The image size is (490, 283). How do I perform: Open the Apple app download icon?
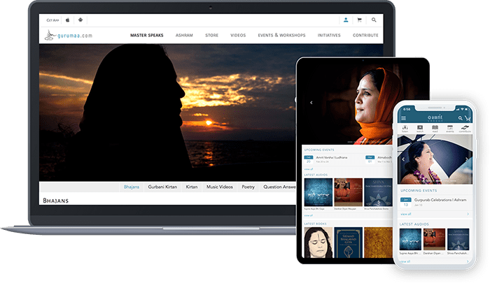67,20
